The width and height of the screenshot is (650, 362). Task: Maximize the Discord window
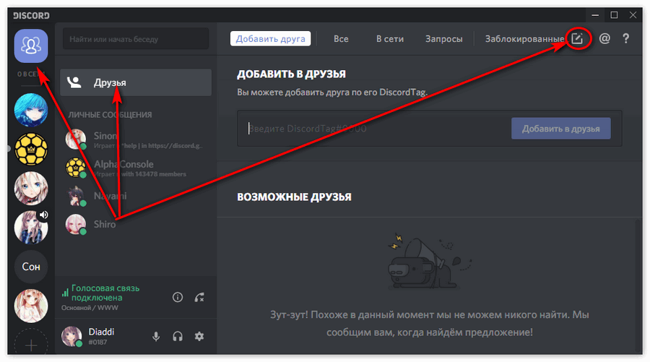coord(614,15)
